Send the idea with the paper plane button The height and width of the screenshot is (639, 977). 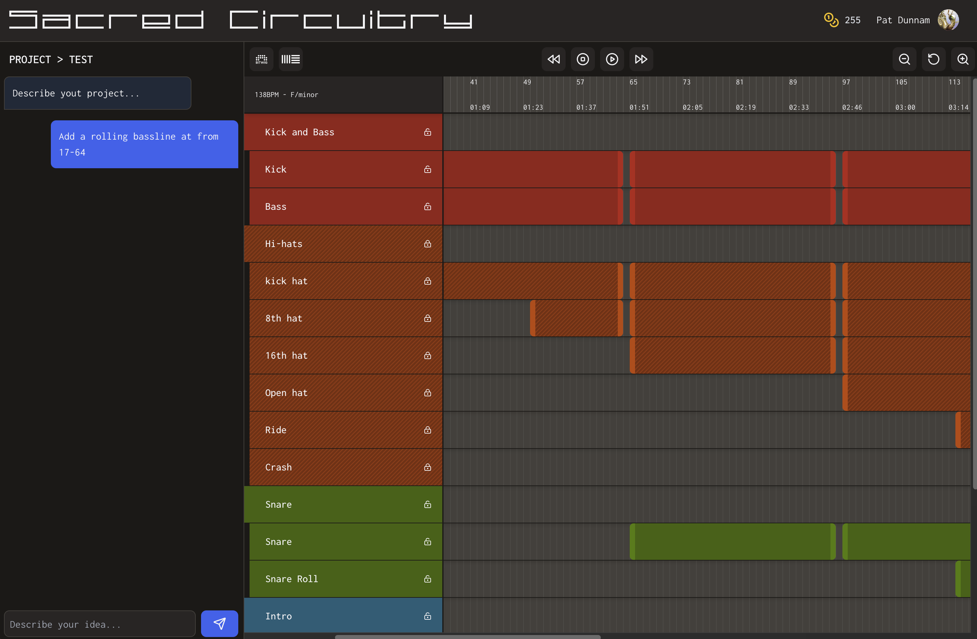pyautogui.click(x=219, y=623)
